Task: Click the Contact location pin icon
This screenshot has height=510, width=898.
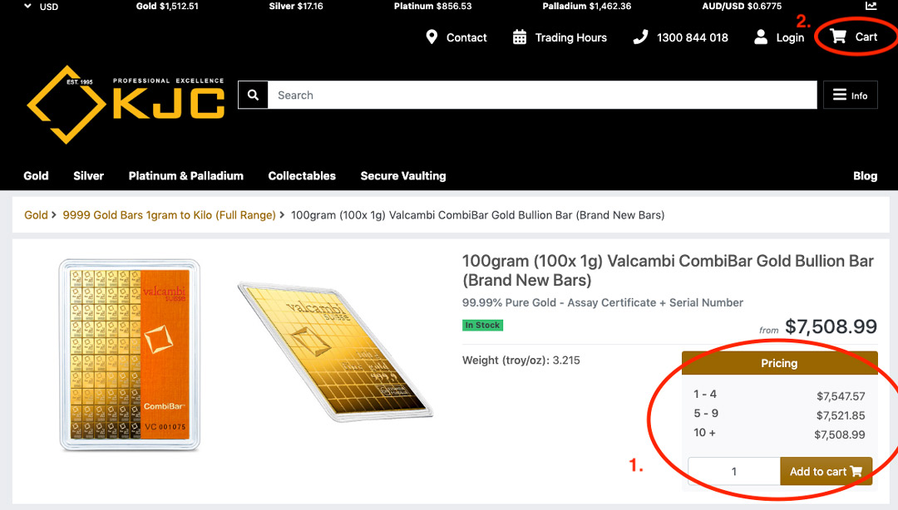Action: click(432, 37)
